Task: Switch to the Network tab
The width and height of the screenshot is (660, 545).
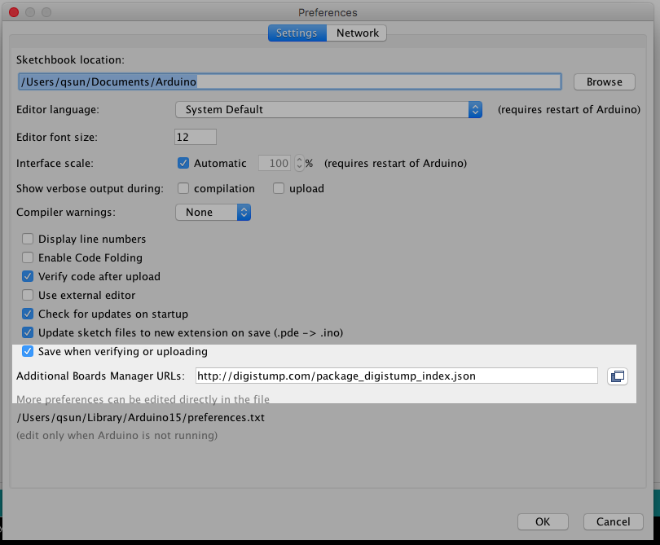Action: [x=358, y=33]
